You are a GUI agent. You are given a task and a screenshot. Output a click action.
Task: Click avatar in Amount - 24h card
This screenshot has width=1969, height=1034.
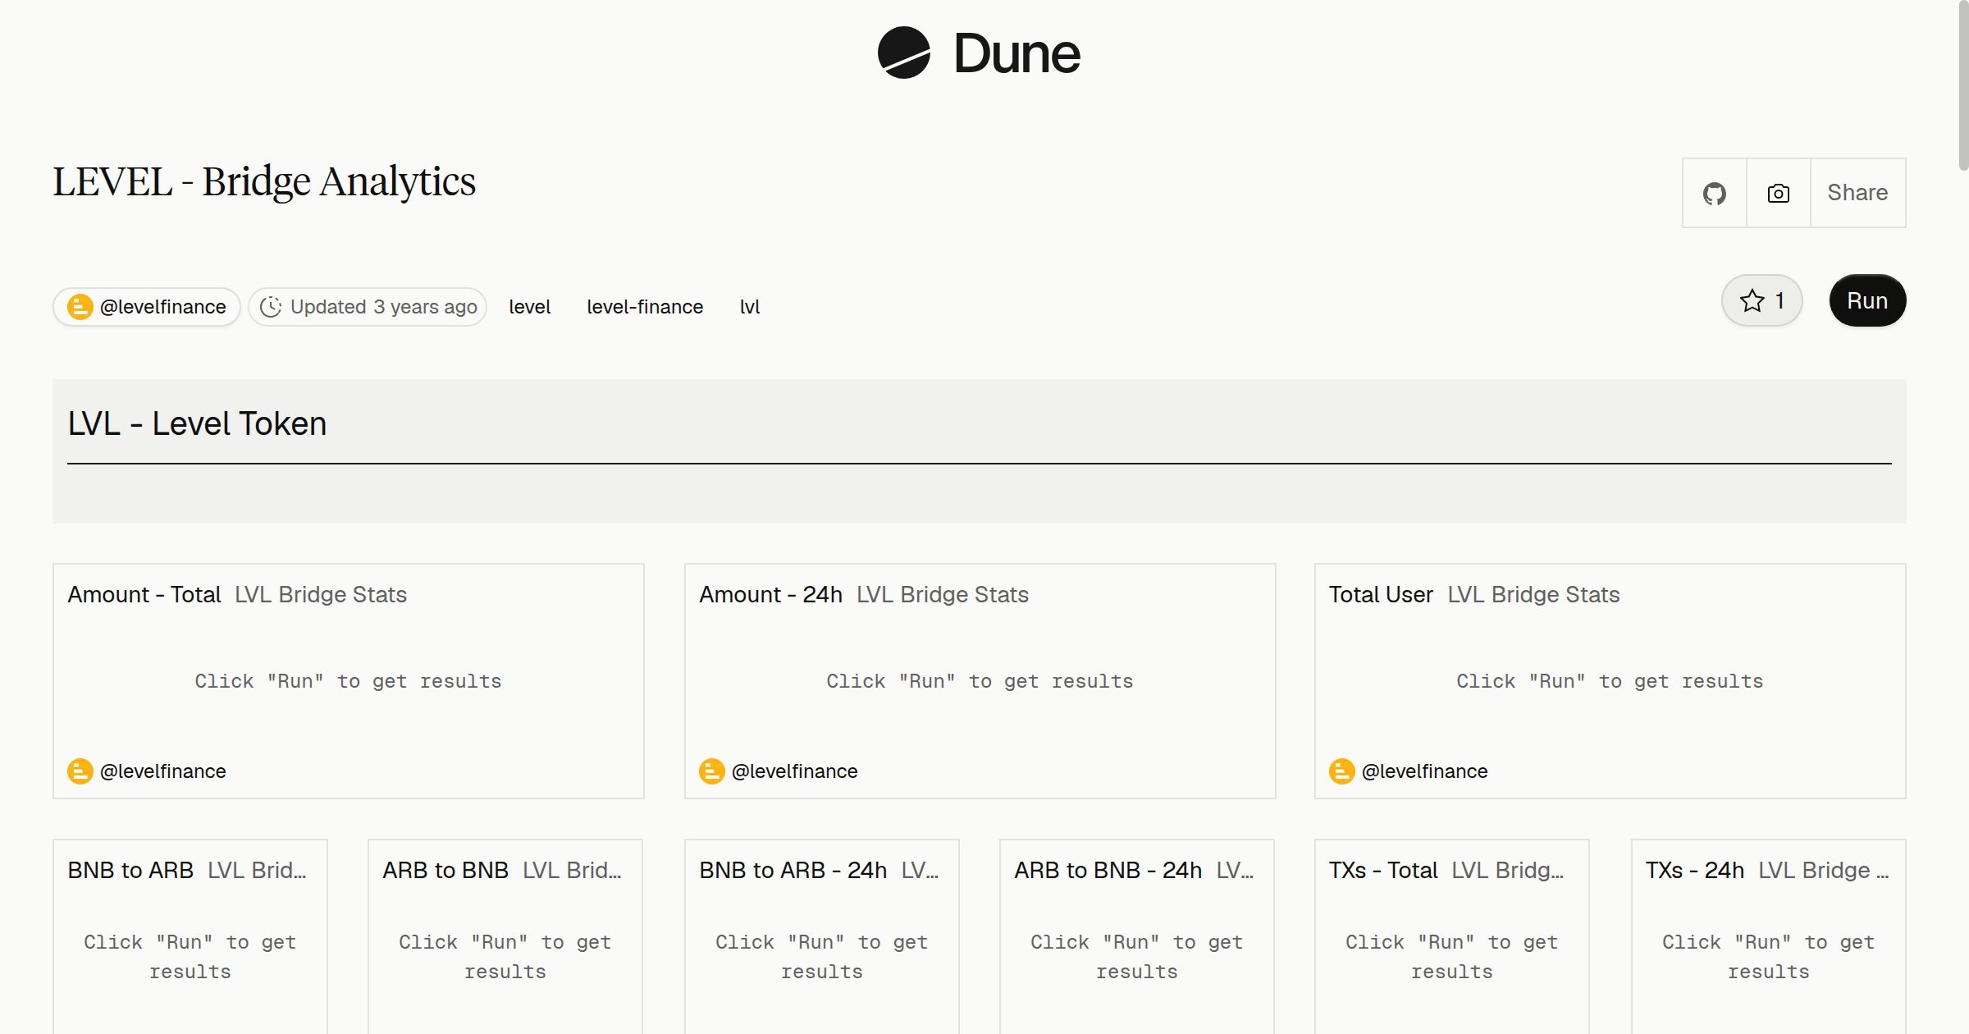[711, 771]
